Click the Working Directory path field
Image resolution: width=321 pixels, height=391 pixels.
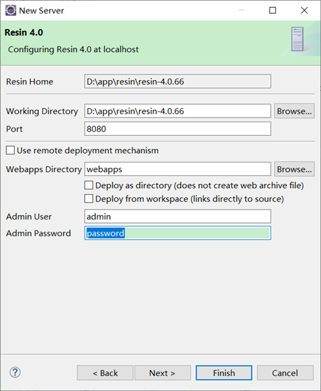pos(178,111)
